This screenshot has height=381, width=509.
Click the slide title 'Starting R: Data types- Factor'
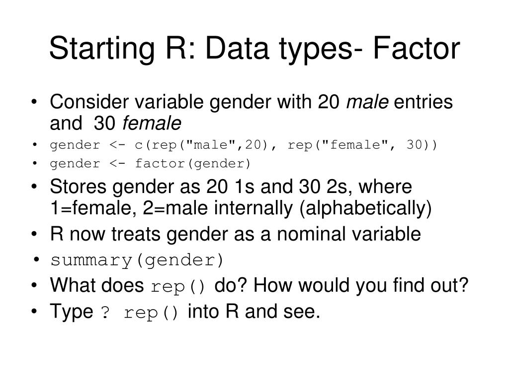pos(254,49)
